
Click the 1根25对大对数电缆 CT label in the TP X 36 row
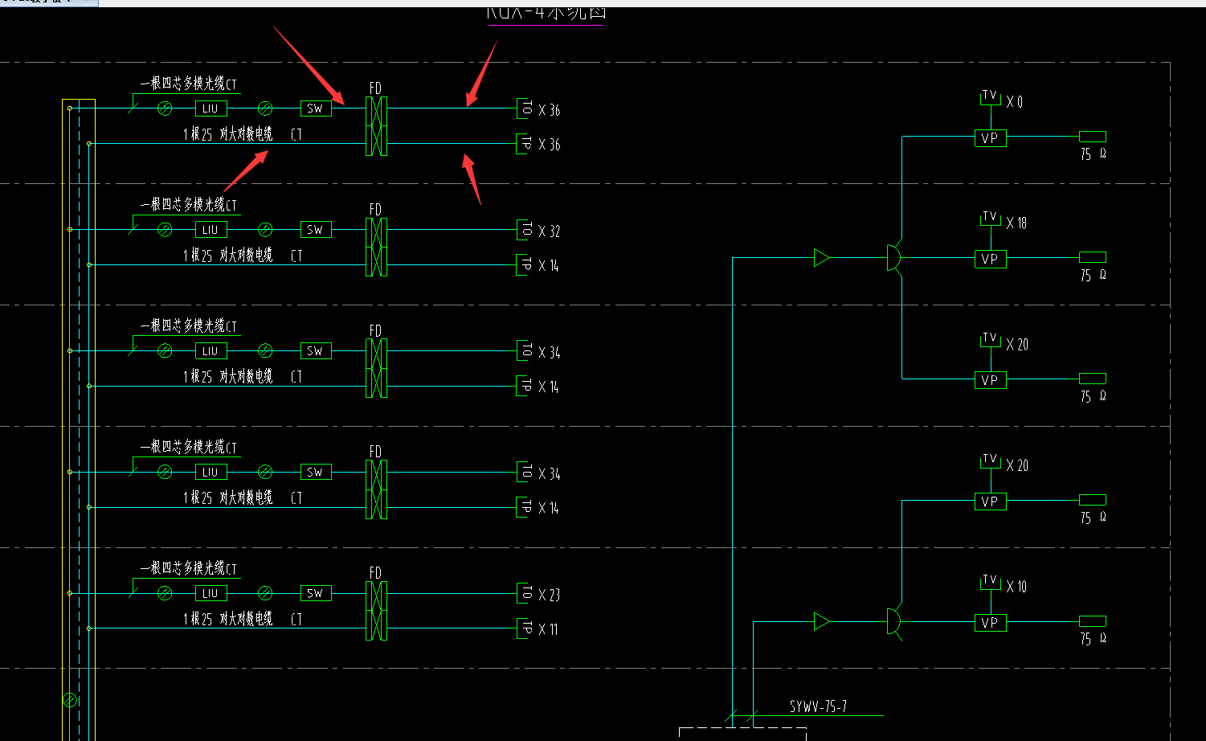coord(242,134)
